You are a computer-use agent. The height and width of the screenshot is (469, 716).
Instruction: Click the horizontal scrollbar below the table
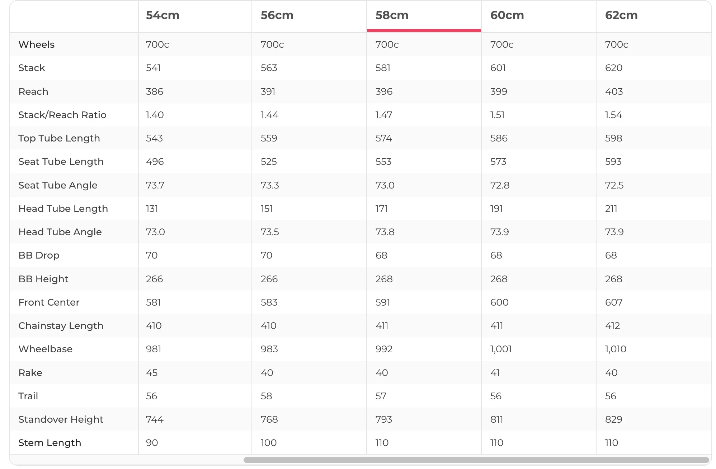click(x=476, y=460)
